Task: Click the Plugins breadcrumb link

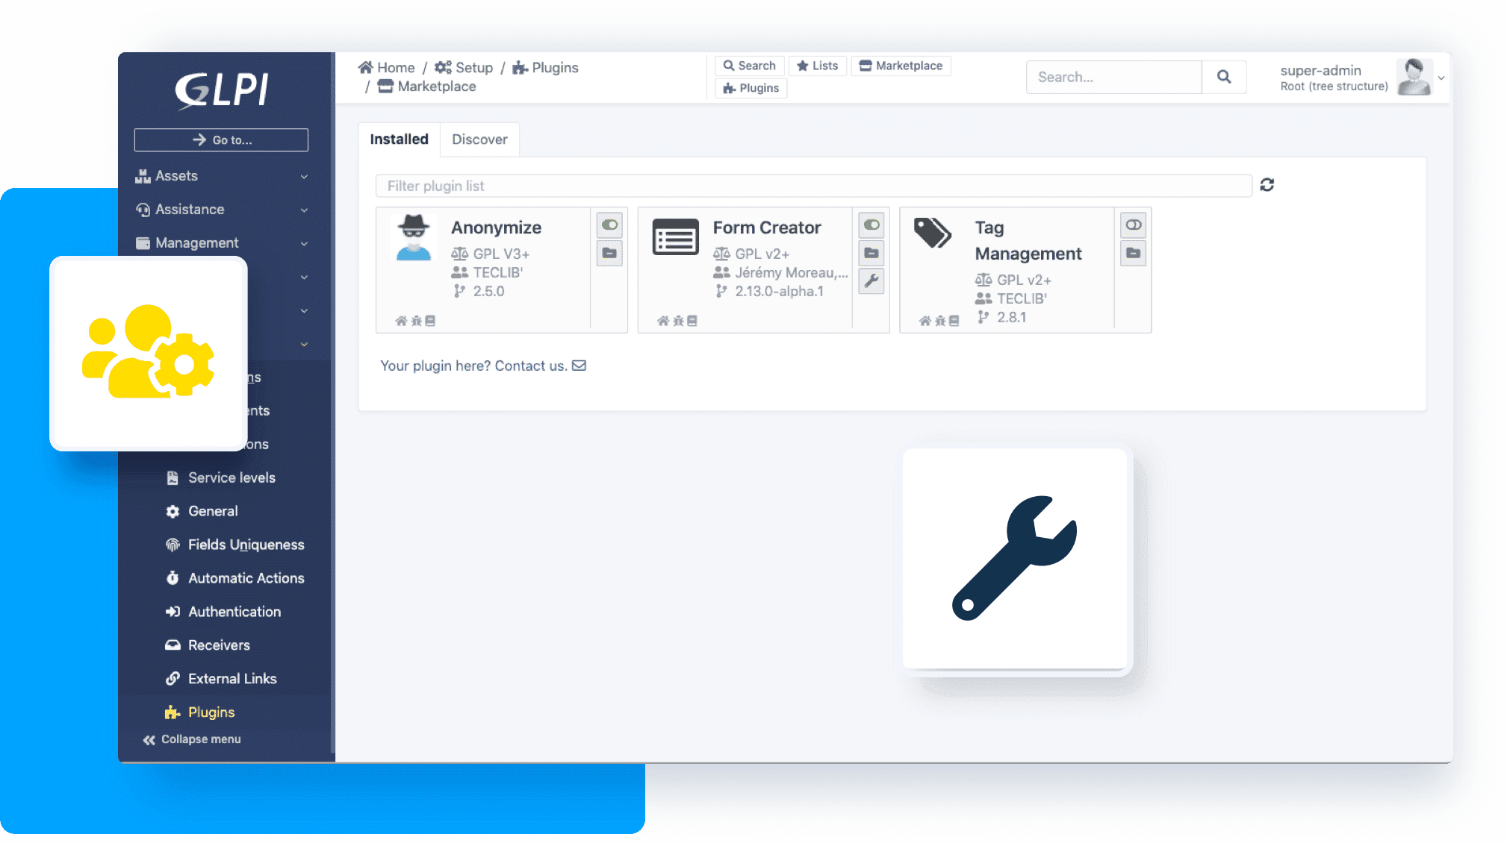Action: pyautogui.click(x=545, y=68)
